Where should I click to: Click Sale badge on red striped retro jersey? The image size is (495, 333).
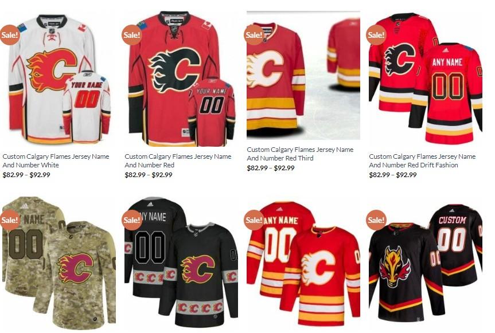pyautogui.click(x=254, y=220)
